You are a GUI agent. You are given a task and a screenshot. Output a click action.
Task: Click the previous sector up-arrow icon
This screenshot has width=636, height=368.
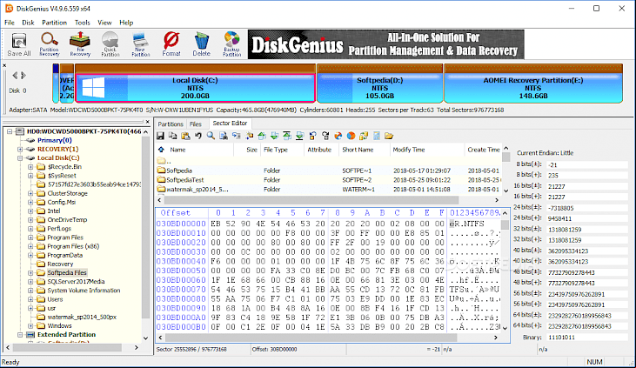[262, 136]
